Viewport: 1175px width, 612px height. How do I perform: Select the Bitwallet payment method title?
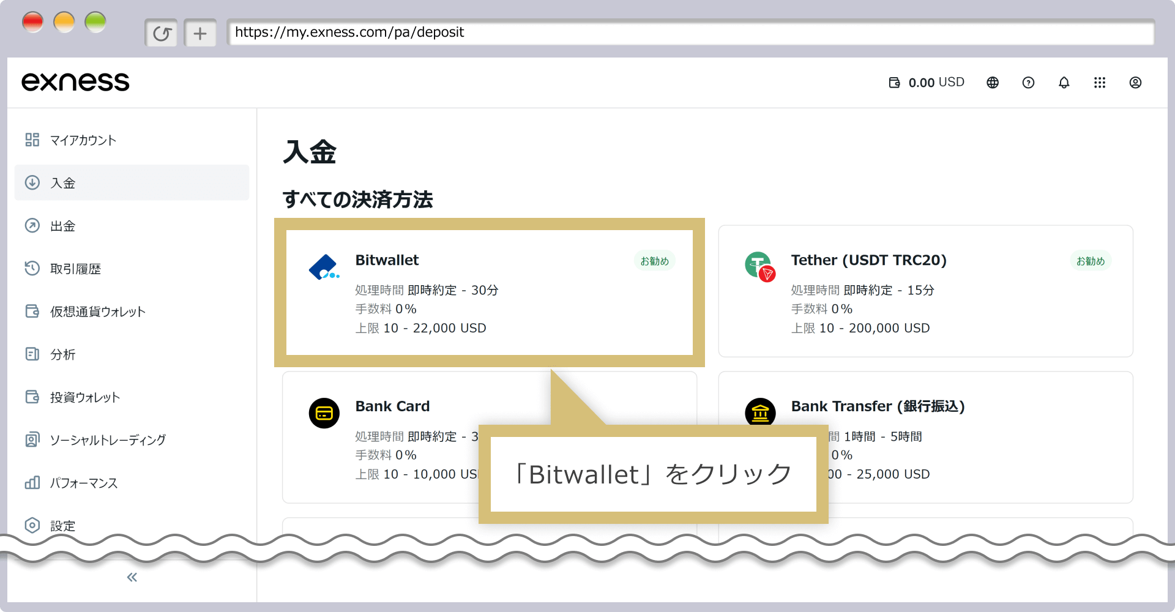tap(387, 260)
